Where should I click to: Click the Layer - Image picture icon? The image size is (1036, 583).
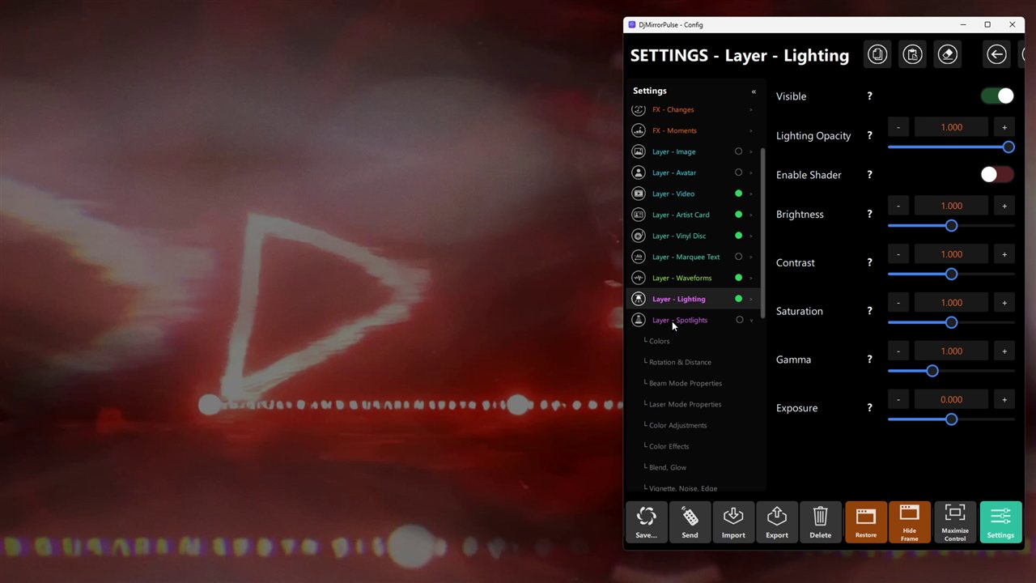click(639, 151)
